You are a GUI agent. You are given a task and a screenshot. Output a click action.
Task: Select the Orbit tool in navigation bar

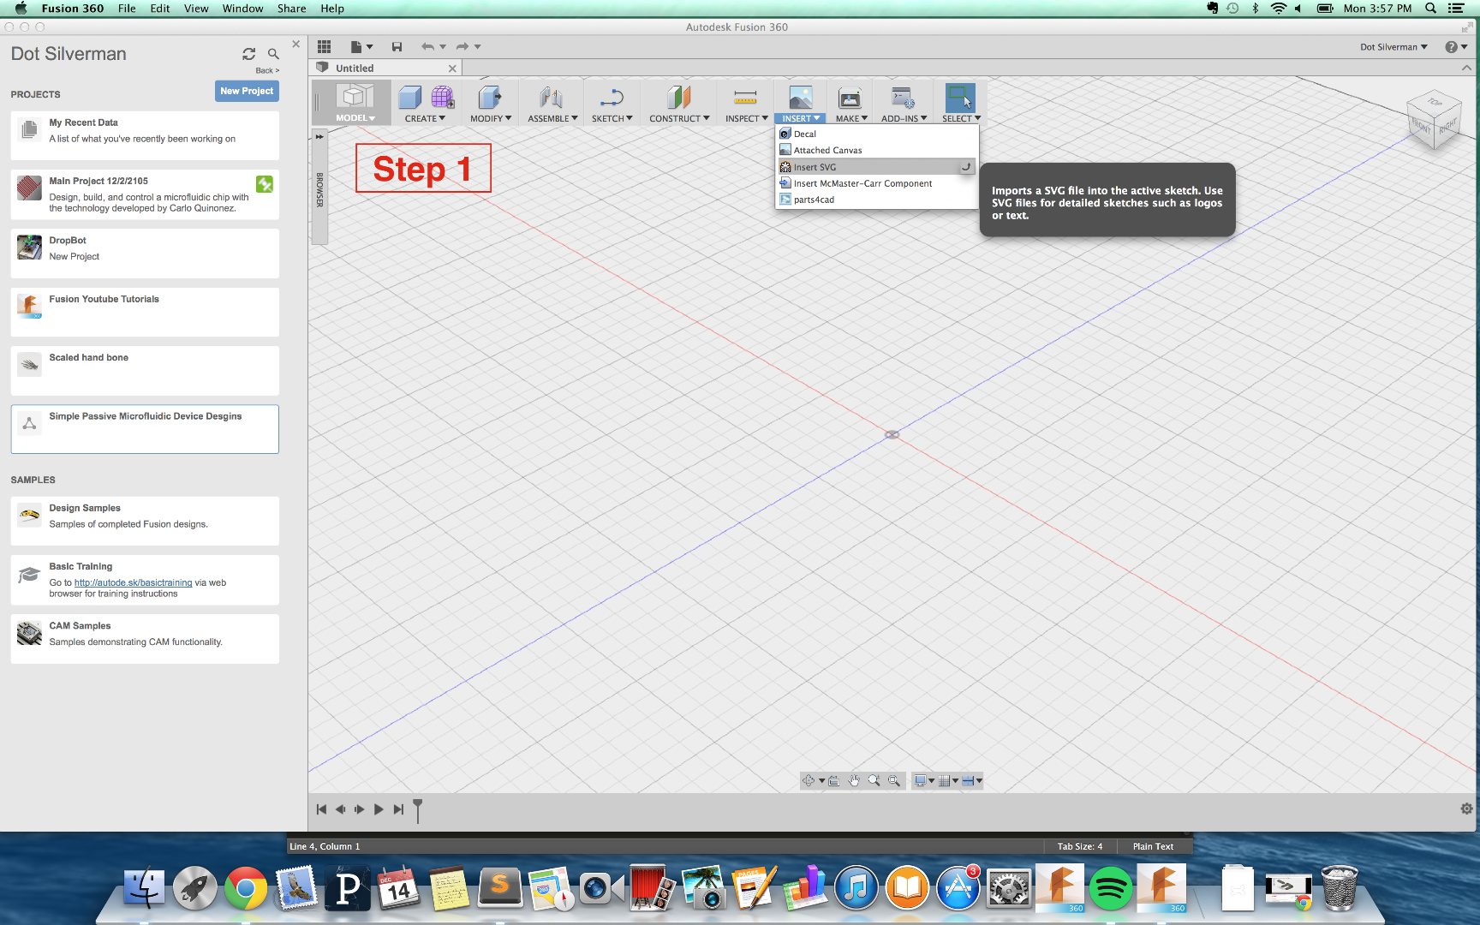pyautogui.click(x=809, y=780)
